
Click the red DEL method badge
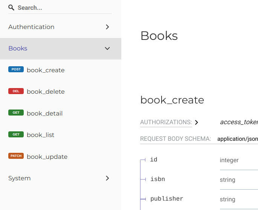click(x=16, y=91)
